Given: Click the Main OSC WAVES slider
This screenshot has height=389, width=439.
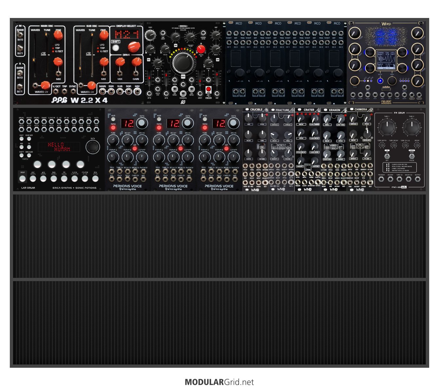Looking at the screenshot, I should 34,60.
